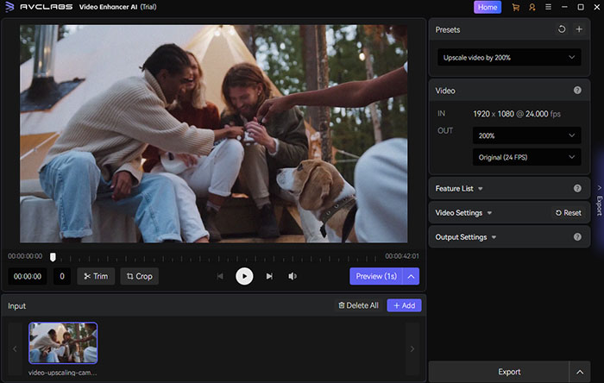This screenshot has height=383, width=604.
Task: Add a new input video
Action: click(404, 305)
